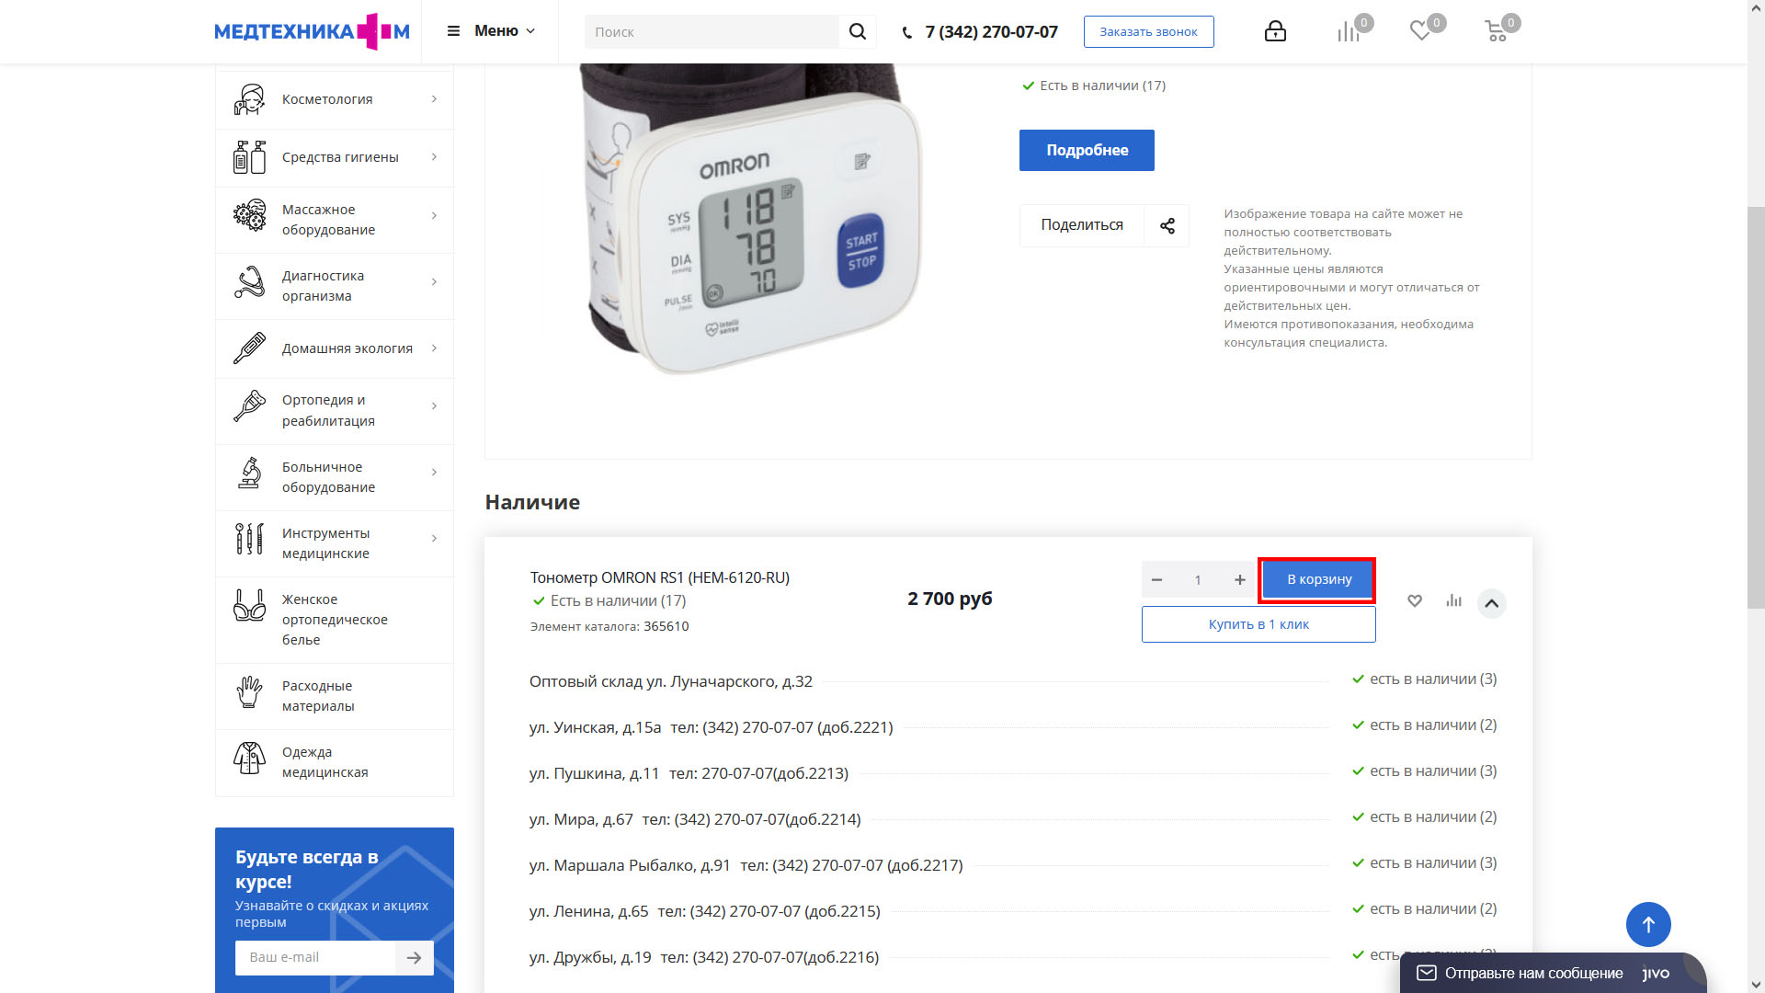Screen dimensions: 1765x993
Task: Open the Расходные материалы category
Action: pyautogui.click(x=335, y=696)
